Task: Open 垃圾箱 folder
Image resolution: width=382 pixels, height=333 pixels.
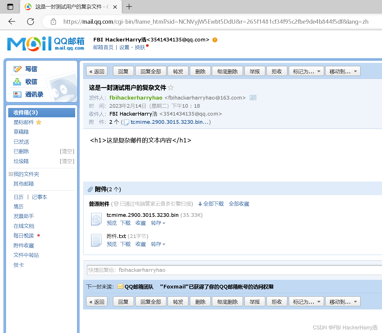Action: click(x=21, y=161)
